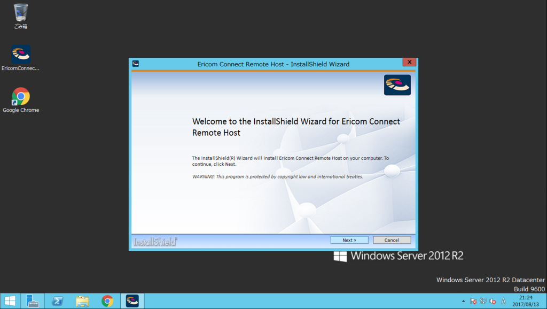The height and width of the screenshot is (309, 547).
Task: Click the installer title bar icon
Action: point(136,64)
